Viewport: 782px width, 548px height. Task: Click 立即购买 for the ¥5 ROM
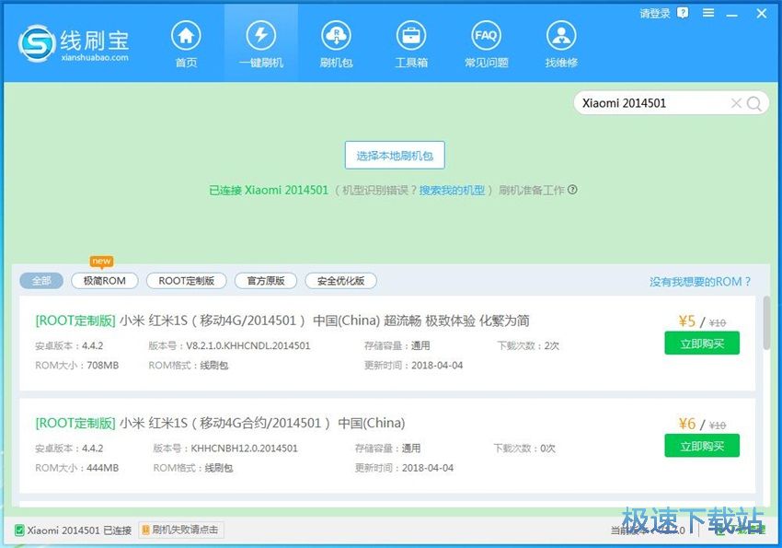click(x=702, y=344)
